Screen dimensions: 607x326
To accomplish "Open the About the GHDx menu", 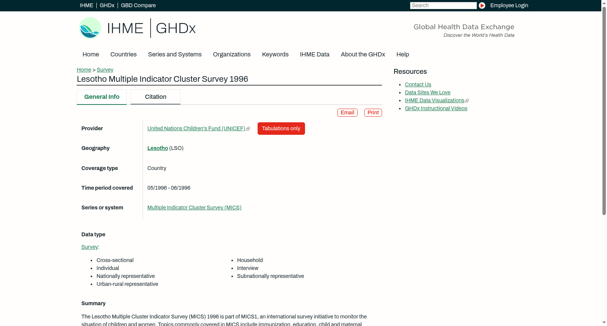I will (x=363, y=55).
